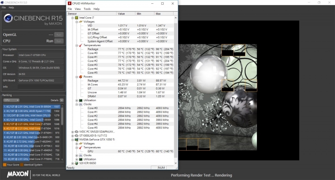Click the OpenGL Run button
The width and height of the screenshot is (335, 180).
59,35
